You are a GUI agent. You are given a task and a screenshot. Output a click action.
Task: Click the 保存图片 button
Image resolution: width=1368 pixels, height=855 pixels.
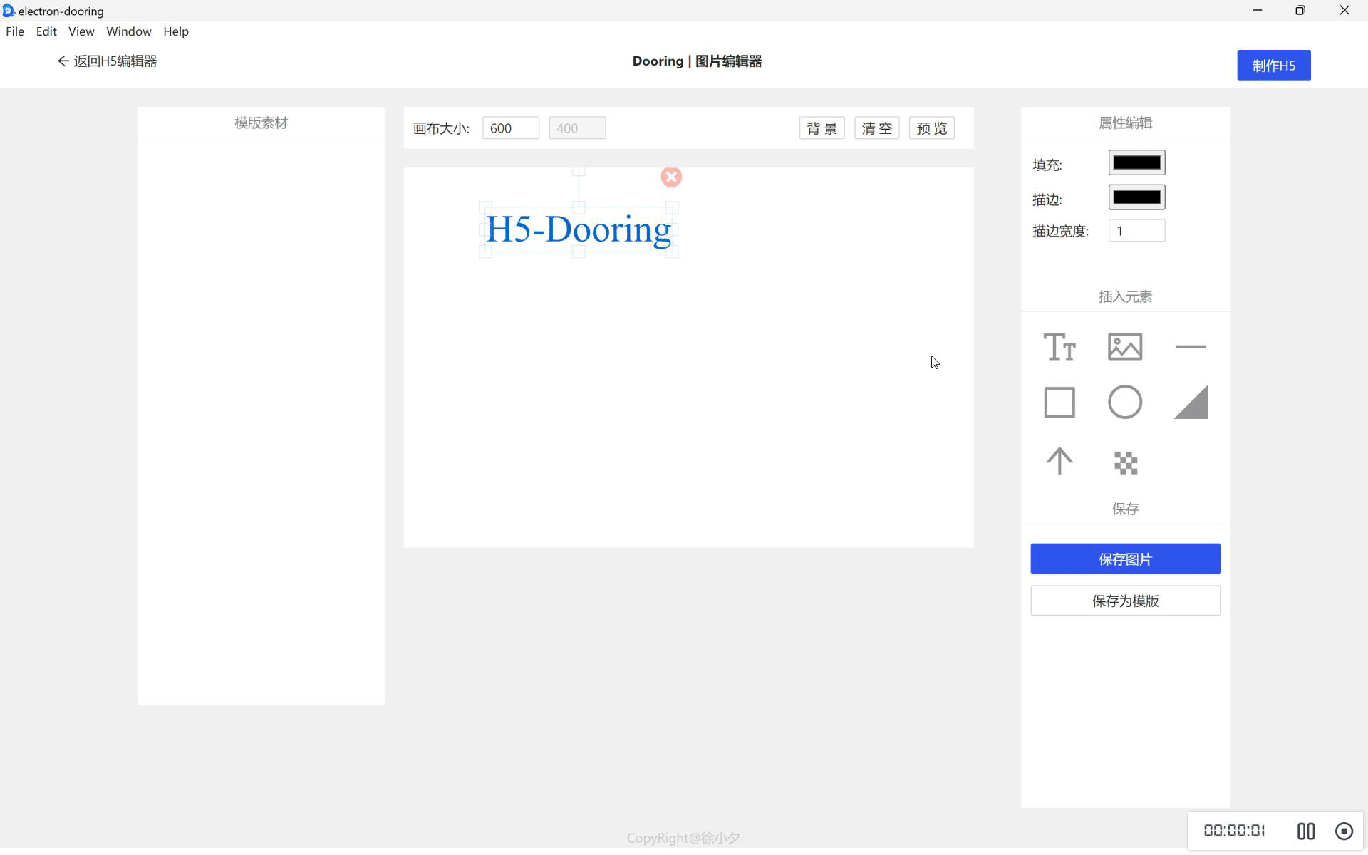tap(1125, 559)
